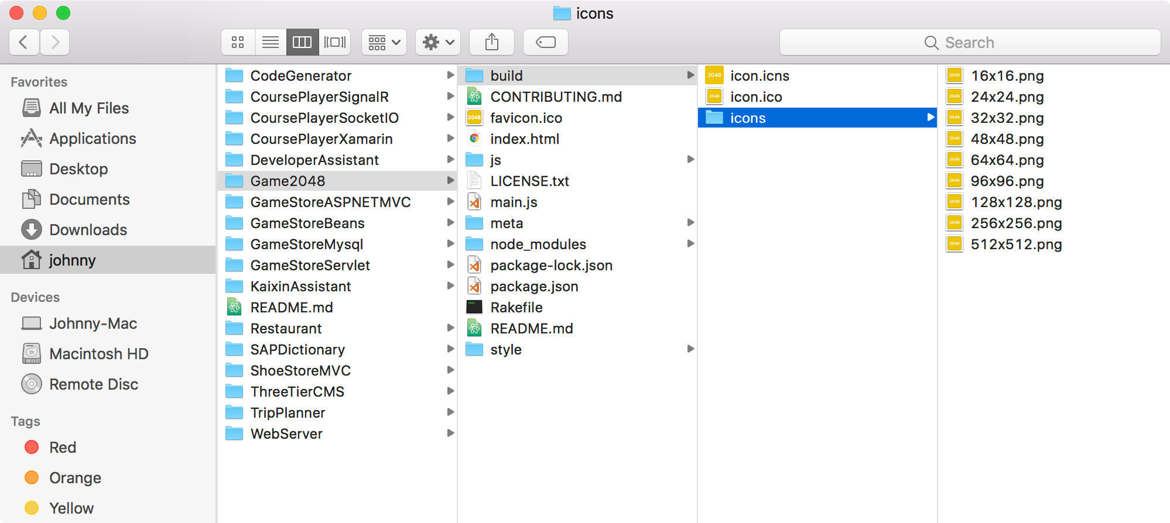The width and height of the screenshot is (1170, 523).
Task: Click the 512x512.png thumbnail
Action: tap(955, 244)
